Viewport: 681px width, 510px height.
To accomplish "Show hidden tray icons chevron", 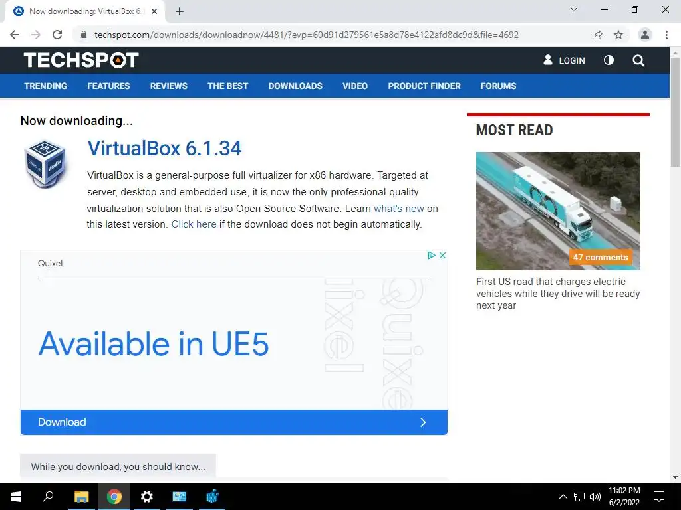I will point(563,497).
